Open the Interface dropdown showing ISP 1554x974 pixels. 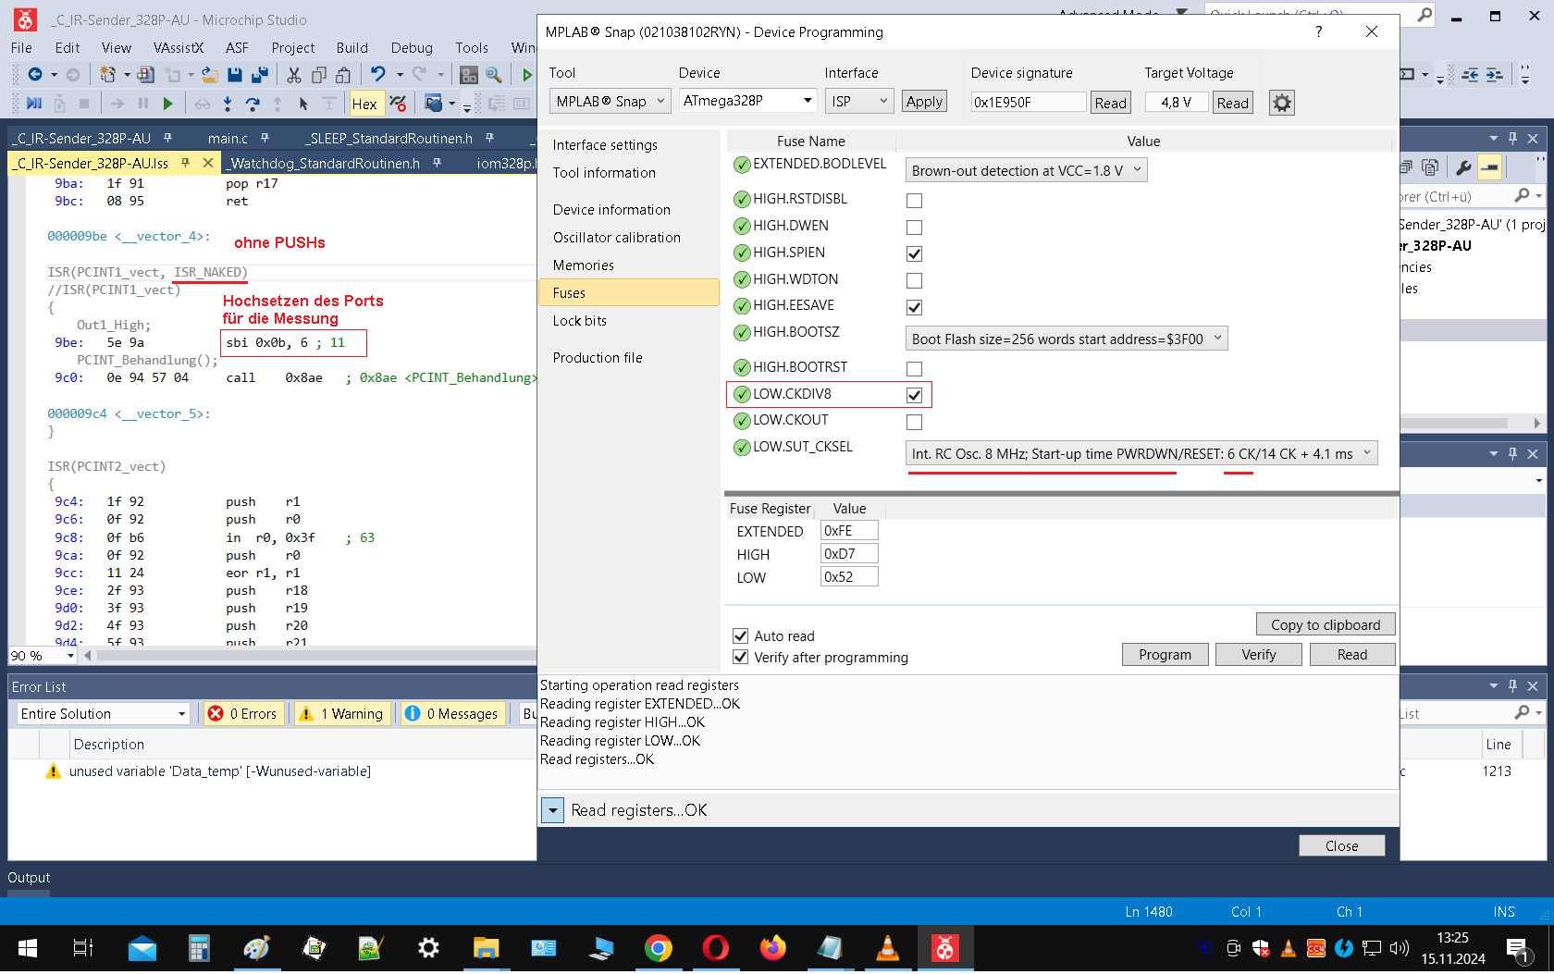pos(858,101)
